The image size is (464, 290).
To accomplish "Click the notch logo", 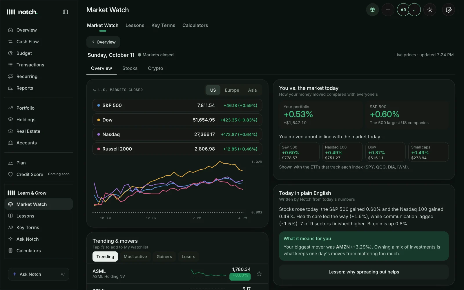I will [x=22, y=12].
